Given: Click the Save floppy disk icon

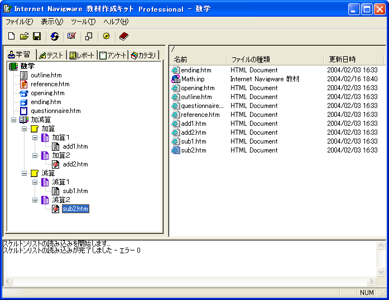Looking at the screenshot, I should (37, 36).
